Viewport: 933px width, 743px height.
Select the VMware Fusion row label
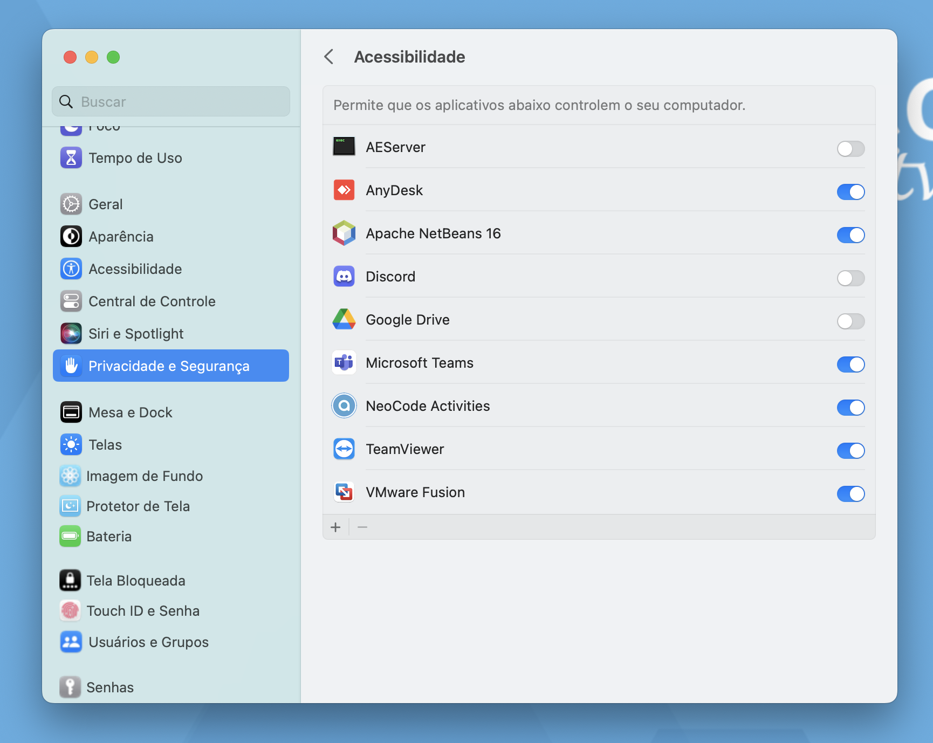(415, 492)
